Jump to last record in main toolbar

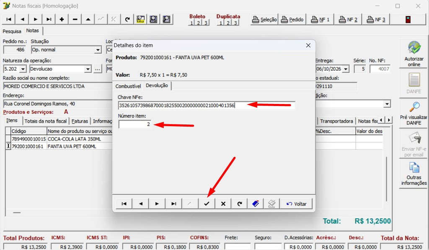pyautogui.click(x=49, y=19)
